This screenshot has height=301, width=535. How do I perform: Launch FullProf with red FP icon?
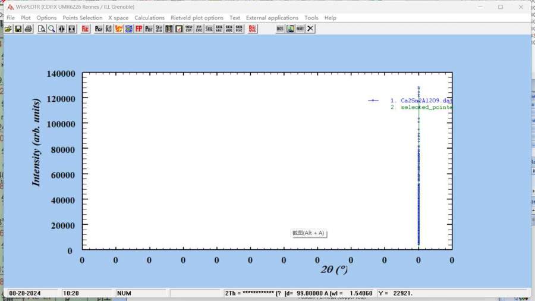point(139,29)
